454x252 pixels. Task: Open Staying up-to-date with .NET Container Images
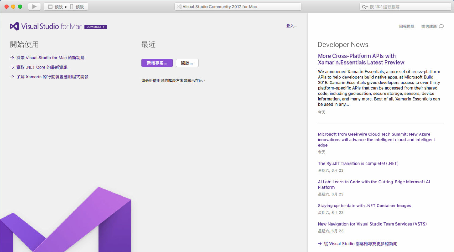coord(364,206)
